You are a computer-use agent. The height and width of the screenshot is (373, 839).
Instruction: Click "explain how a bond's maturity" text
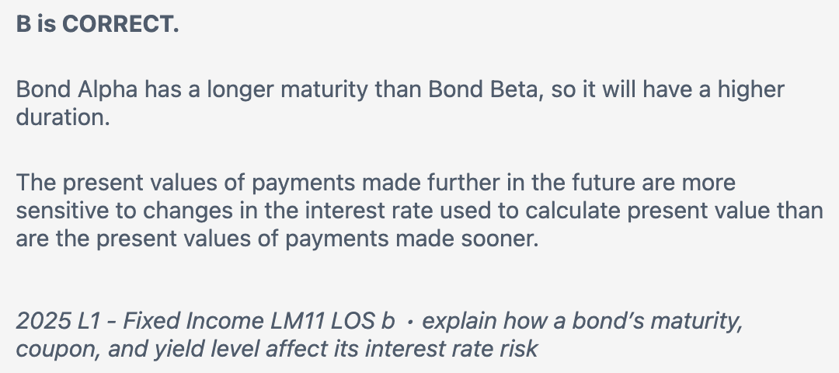(x=583, y=321)
